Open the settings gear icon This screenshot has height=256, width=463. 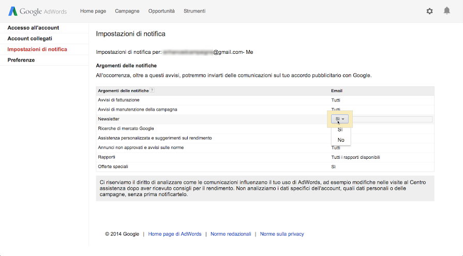tap(429, 11)
